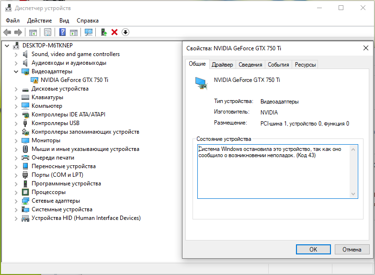Scan for hardware changes toolbar icon
Viewport: 375px width, 275px height.
pos(89,32)
